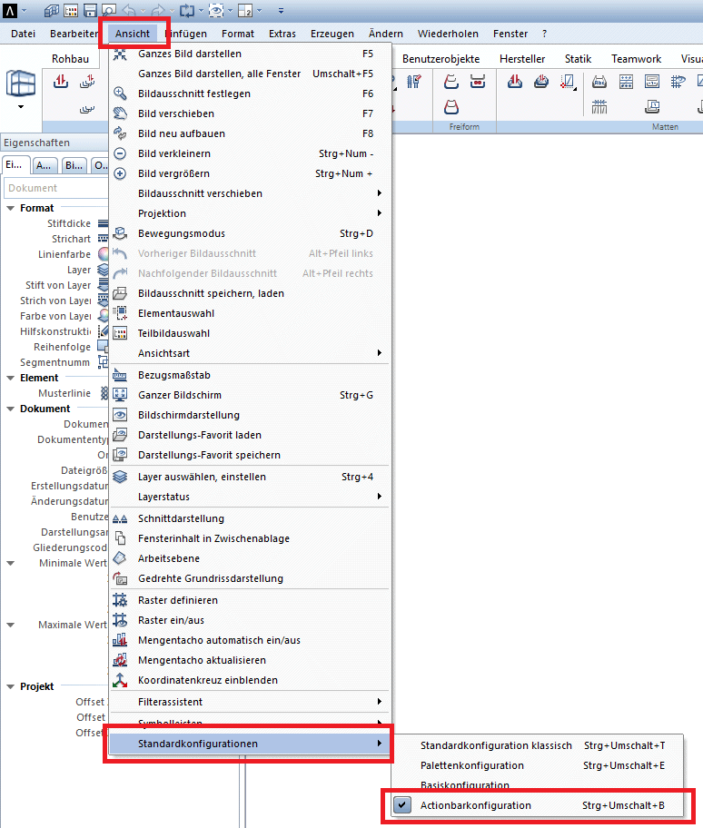This screenshot has height=828, width=703.
Task: Open the Format menu in menu bar
Action: pos(238,34)
